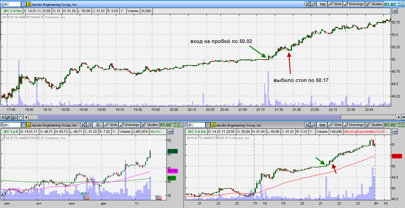Open chart settings wrench in top chart
The width and height of the screenshot is (405, 208).
313,4
